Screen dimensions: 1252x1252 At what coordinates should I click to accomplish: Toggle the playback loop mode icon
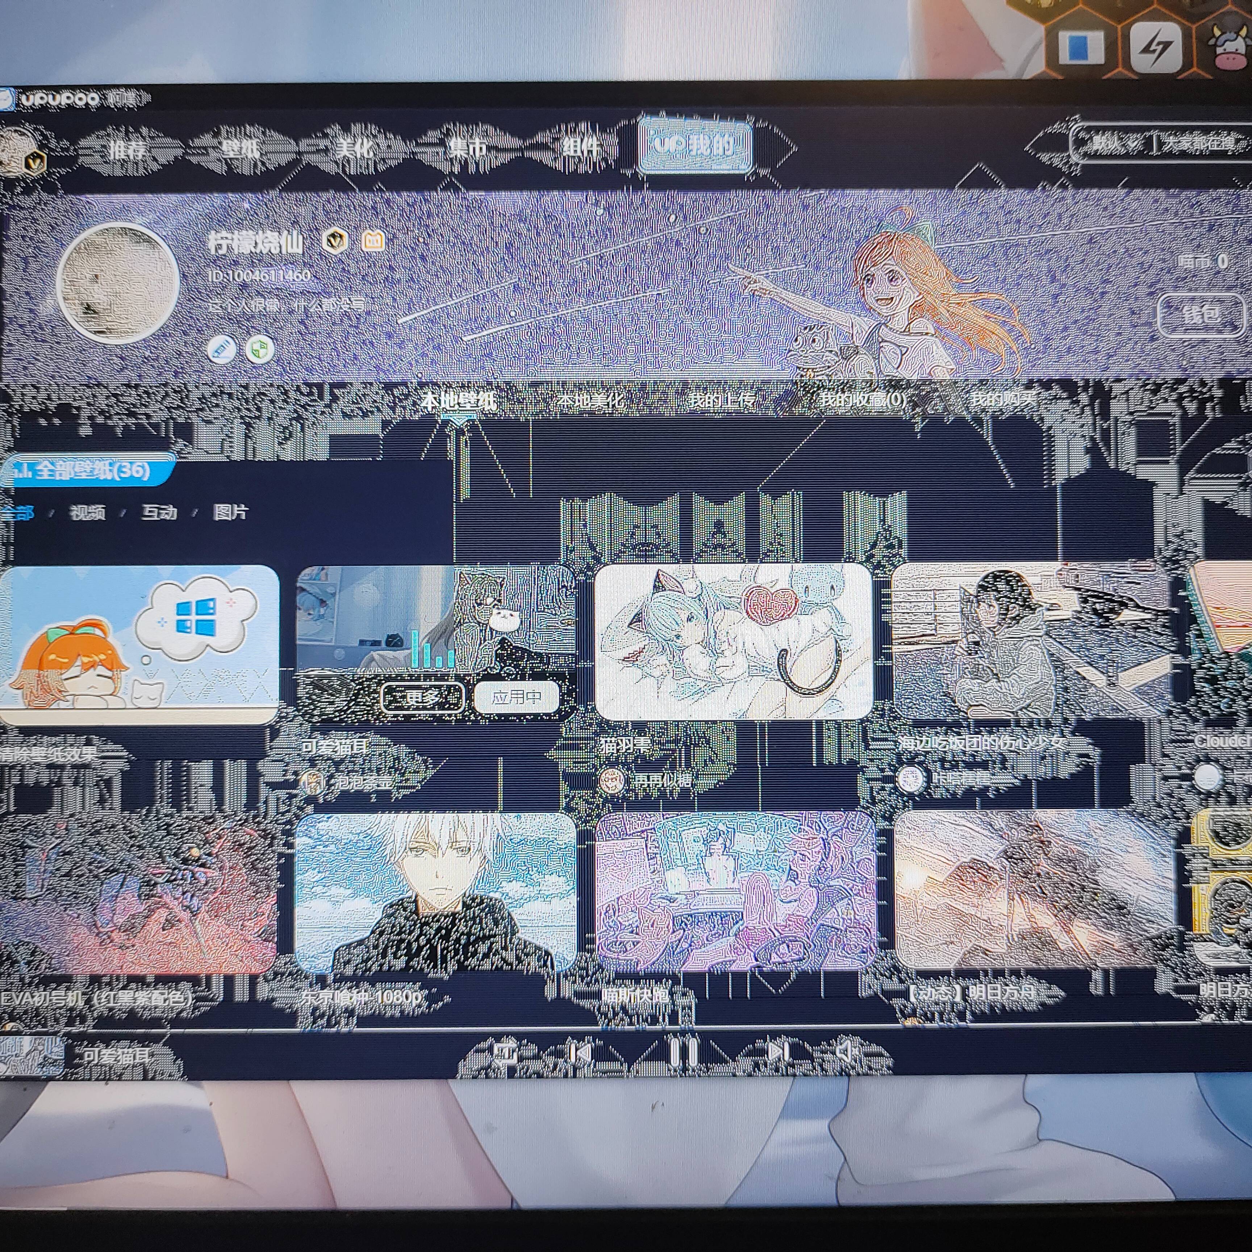[x=505, y=1052]
